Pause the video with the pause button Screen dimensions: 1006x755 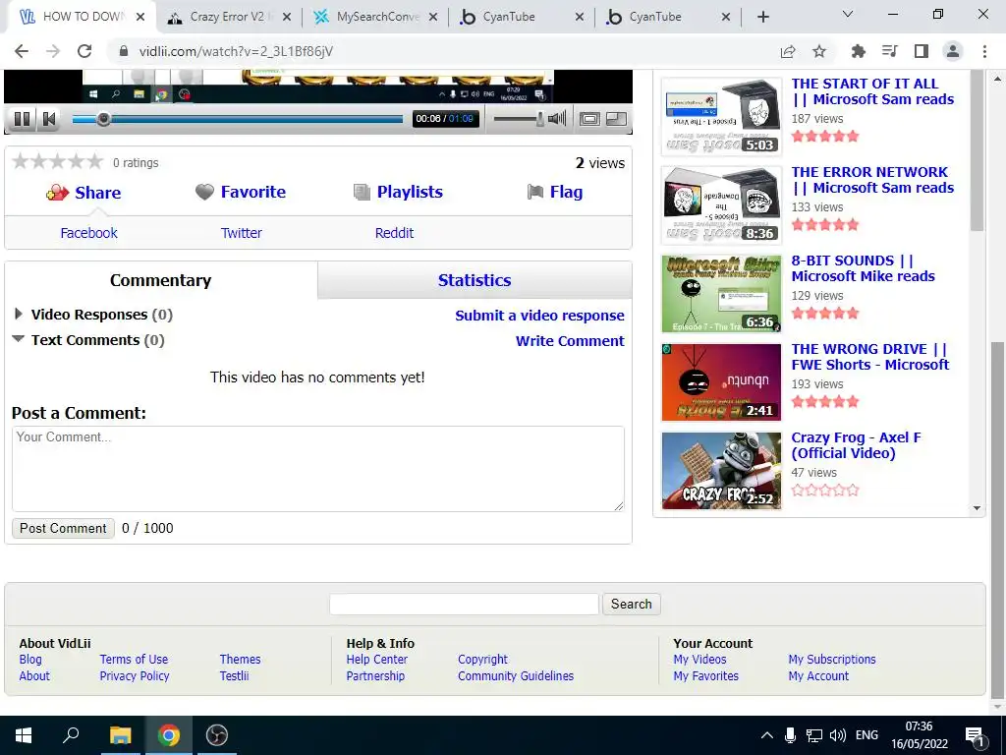22,119
